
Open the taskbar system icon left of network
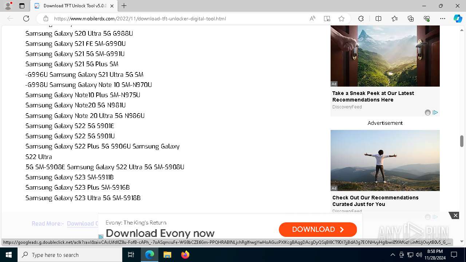tap(402, 255)
